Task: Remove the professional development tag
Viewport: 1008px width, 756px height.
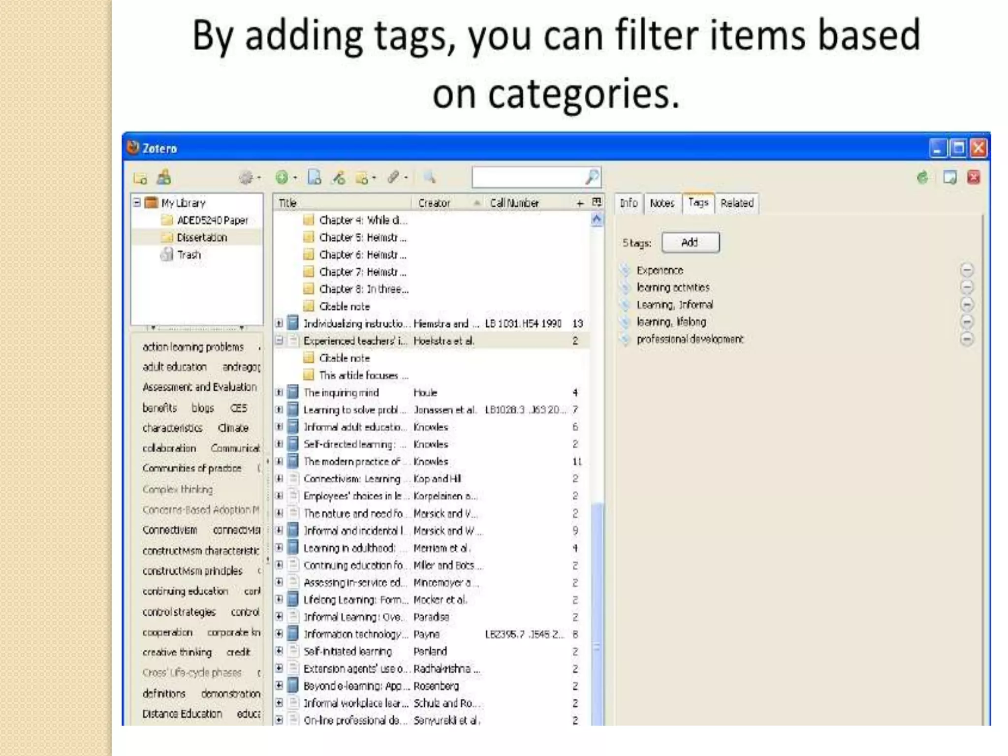Action: click(966, 339)
